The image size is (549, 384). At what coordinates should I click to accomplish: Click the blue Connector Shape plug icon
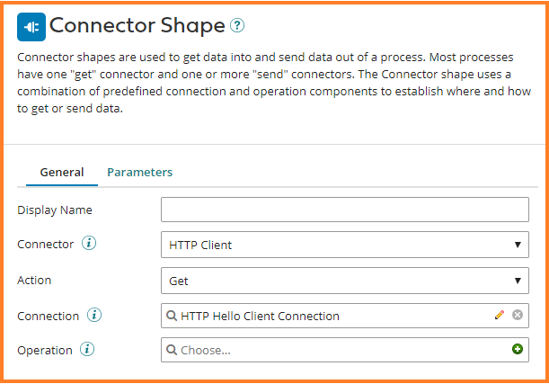pyautogui.click(x=31, y=27)
